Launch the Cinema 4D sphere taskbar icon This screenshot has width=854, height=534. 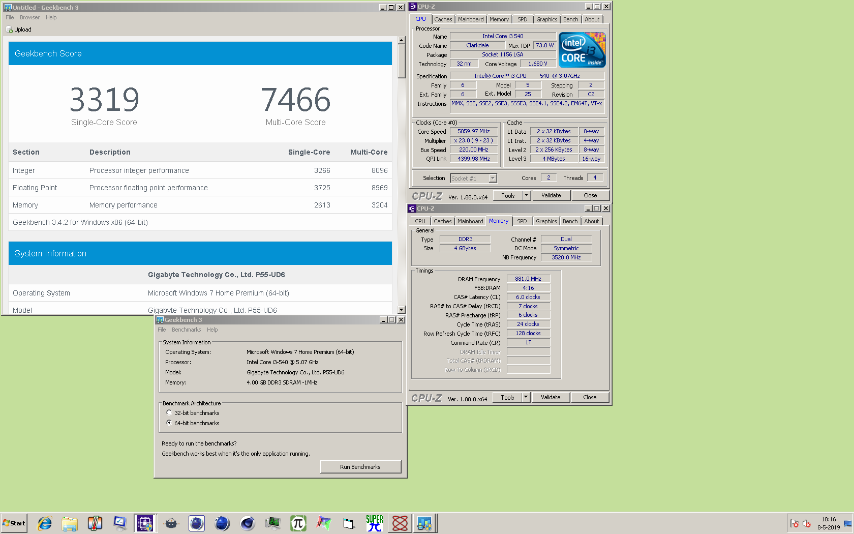pyautogui.click(x=248, y=523)
